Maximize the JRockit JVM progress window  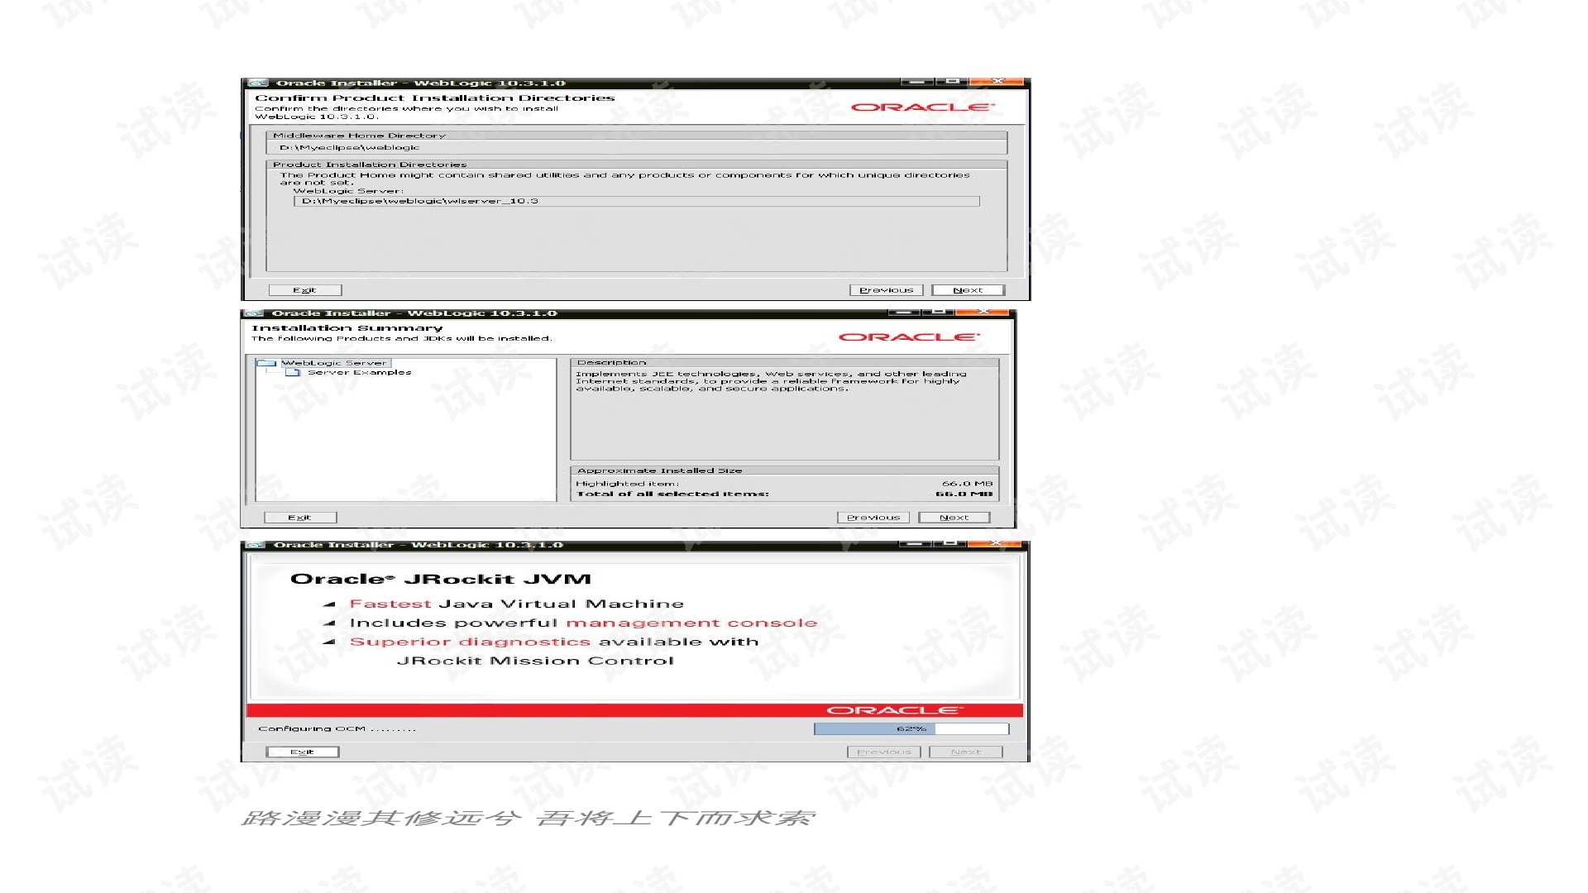(x=950, y=544)
